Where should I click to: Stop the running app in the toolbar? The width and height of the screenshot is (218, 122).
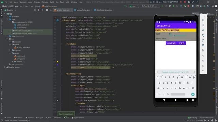click(188, 6)
